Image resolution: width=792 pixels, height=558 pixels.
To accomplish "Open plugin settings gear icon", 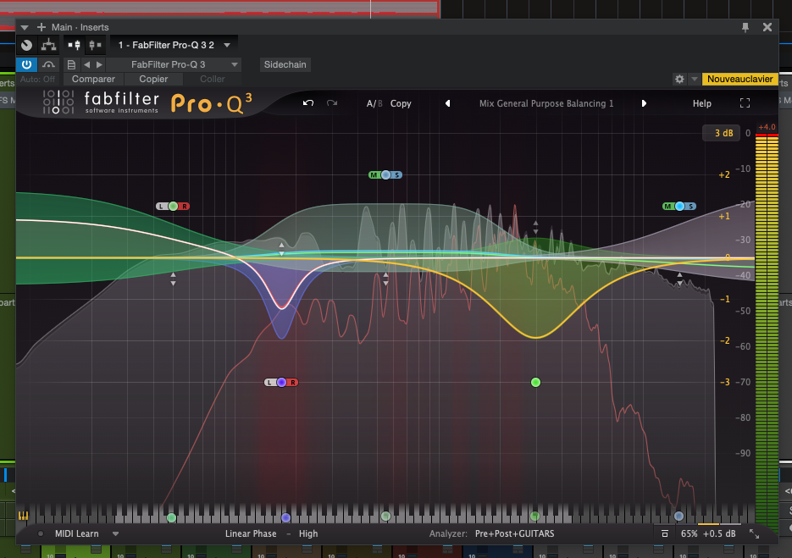I will tap(679, 80).
